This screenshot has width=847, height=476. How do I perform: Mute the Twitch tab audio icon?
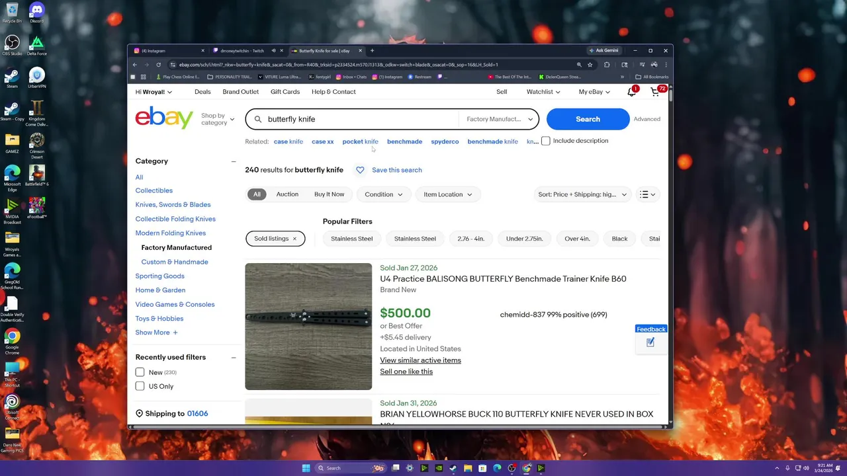(x=273, y=51)
